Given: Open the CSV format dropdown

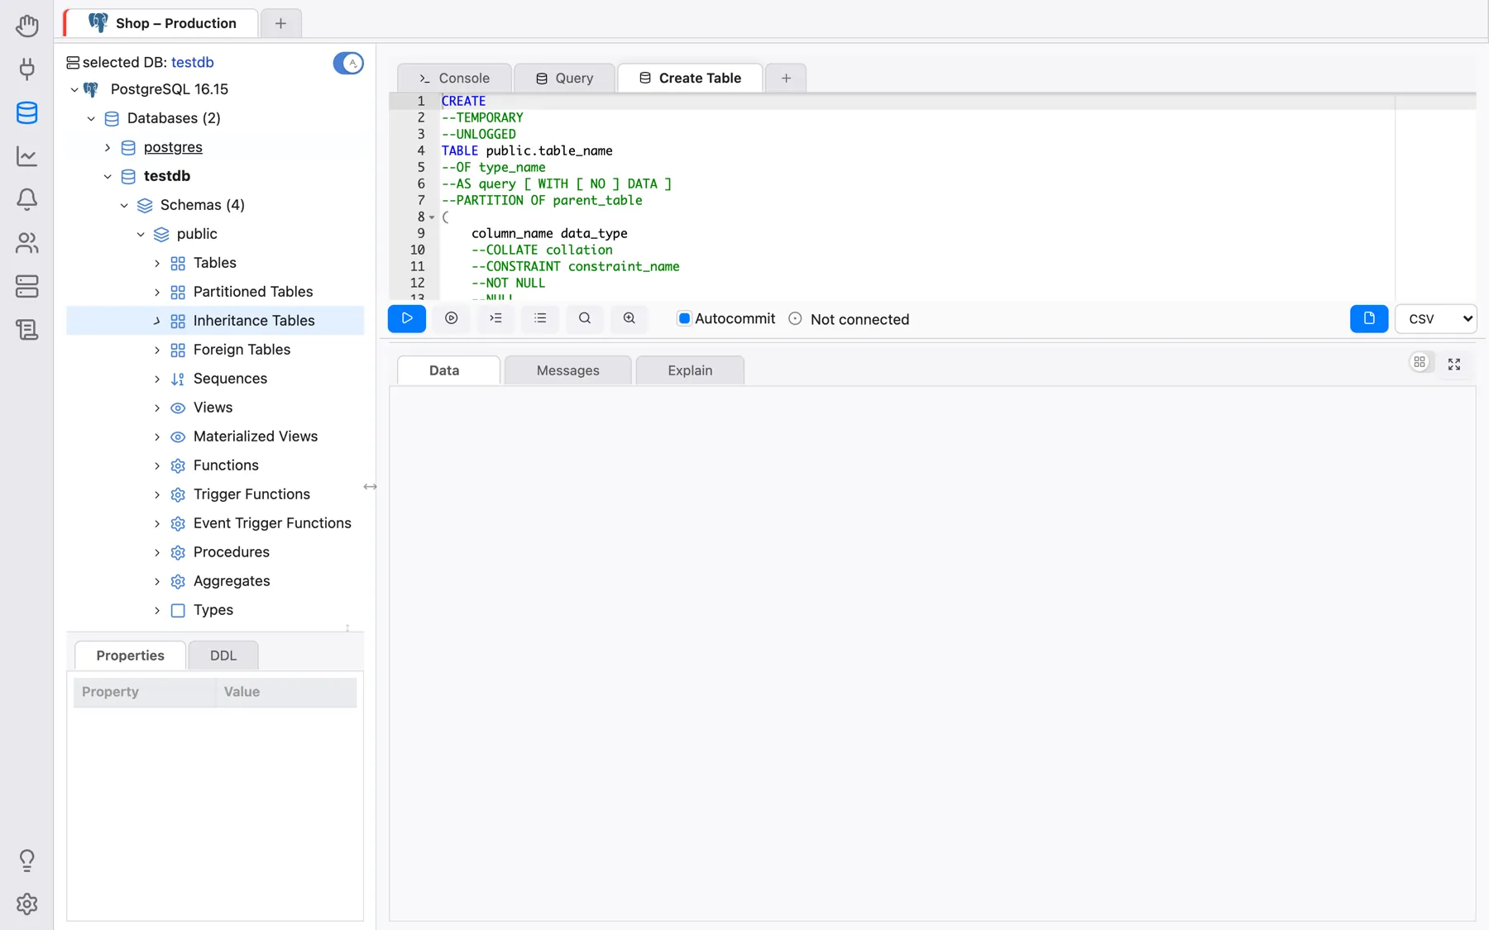Looking at the screenshot, I should pyautogui.click(x=1436, y=318).
